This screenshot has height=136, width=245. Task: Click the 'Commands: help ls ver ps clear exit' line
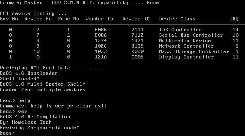pyautogui.click(x=53, y=106)
